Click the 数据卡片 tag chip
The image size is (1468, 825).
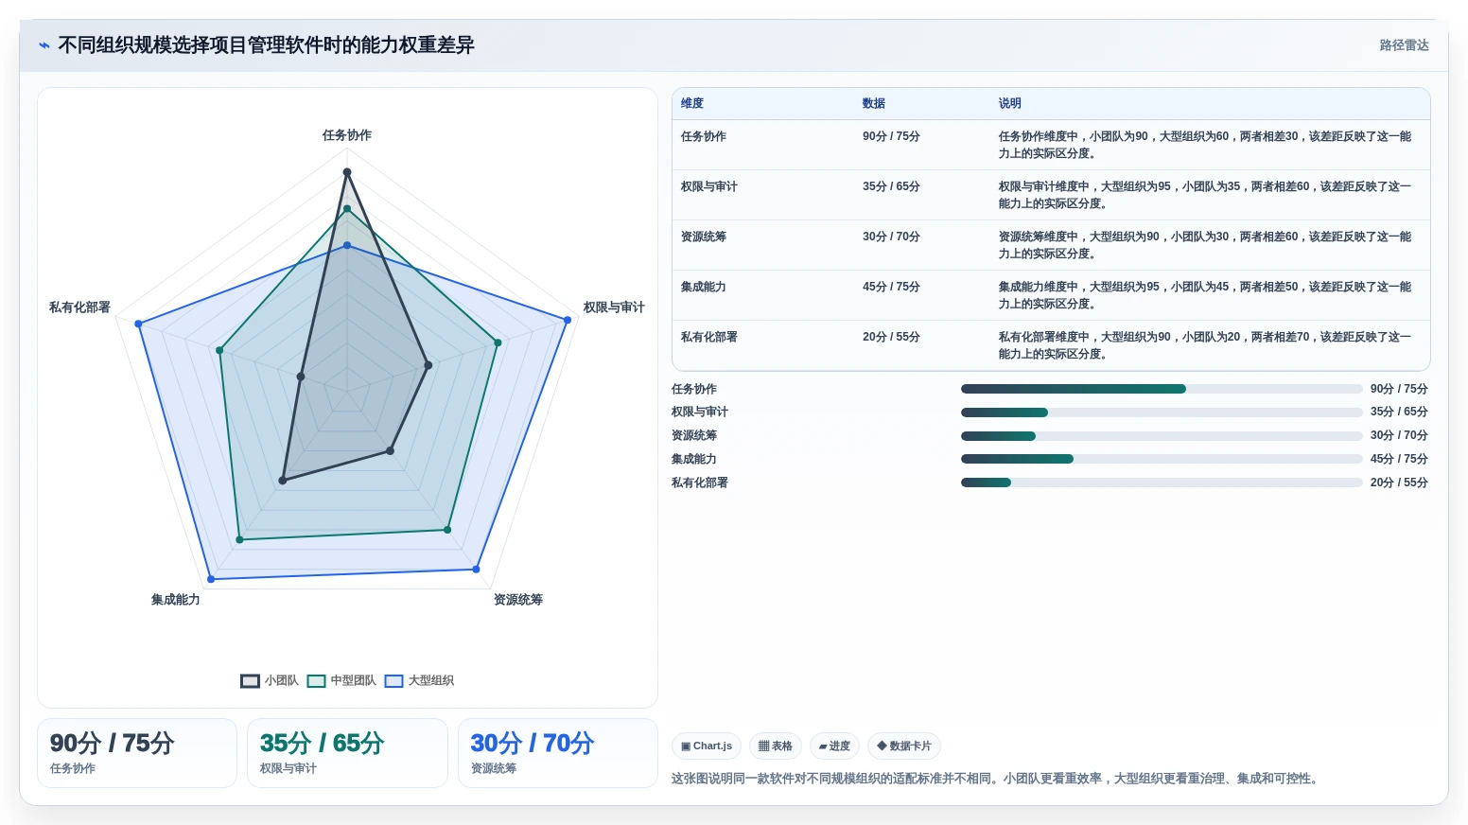tap(904, 746)
